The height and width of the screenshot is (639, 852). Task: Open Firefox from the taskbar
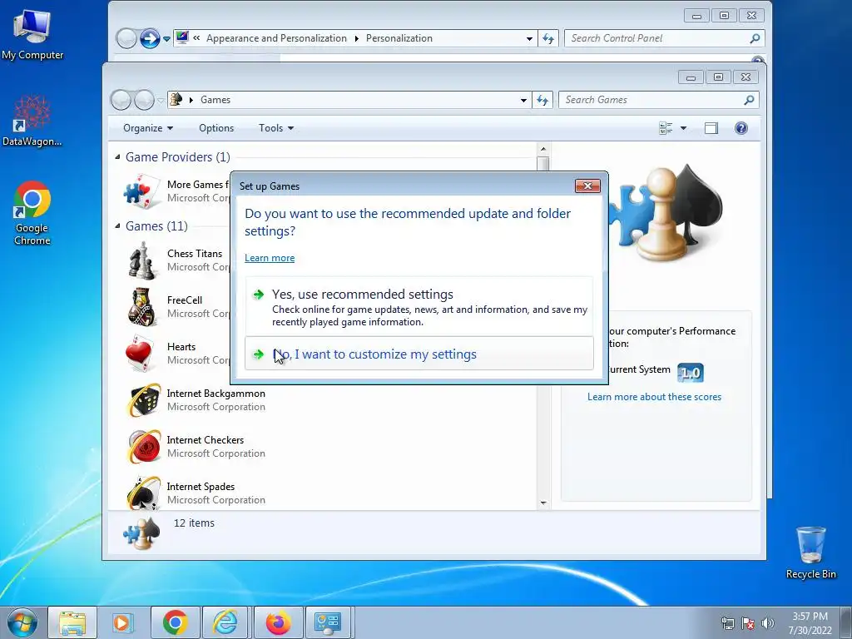pos(278,622)
